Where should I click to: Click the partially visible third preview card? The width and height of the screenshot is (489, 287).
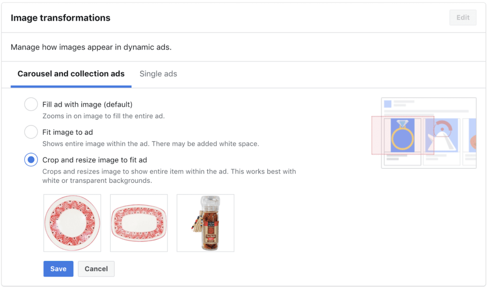472,139
